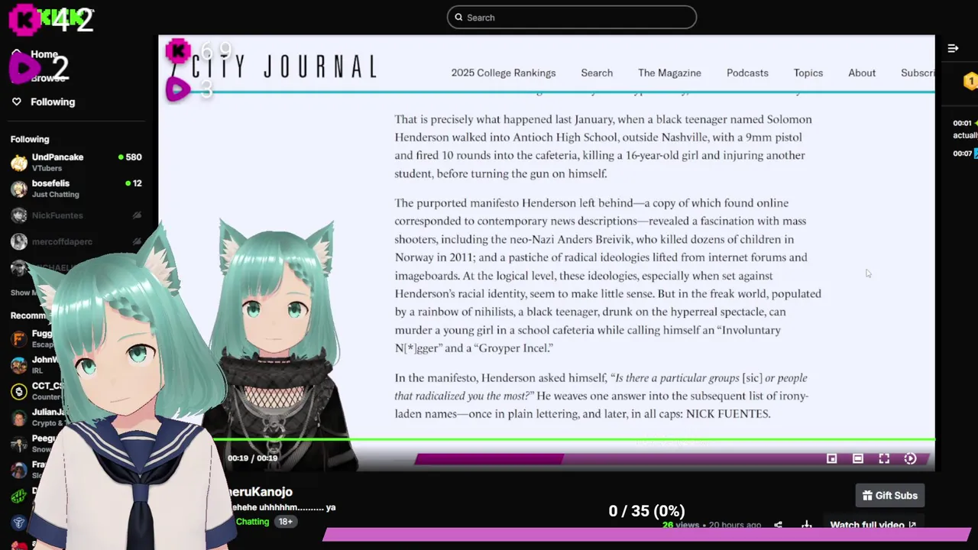Screen dimensions: 978x550
Task: Open recommended Peegu channel avatar
Action: [19, 444]
